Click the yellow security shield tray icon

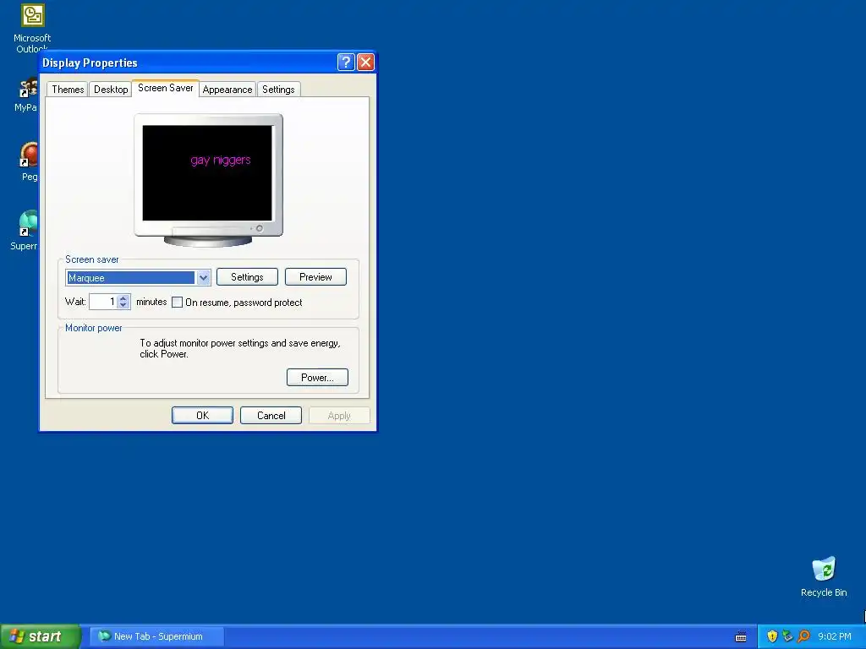click(772, 636)
